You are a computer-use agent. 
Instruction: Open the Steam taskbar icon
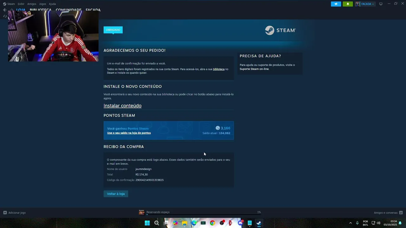click(x=259, y=223)
